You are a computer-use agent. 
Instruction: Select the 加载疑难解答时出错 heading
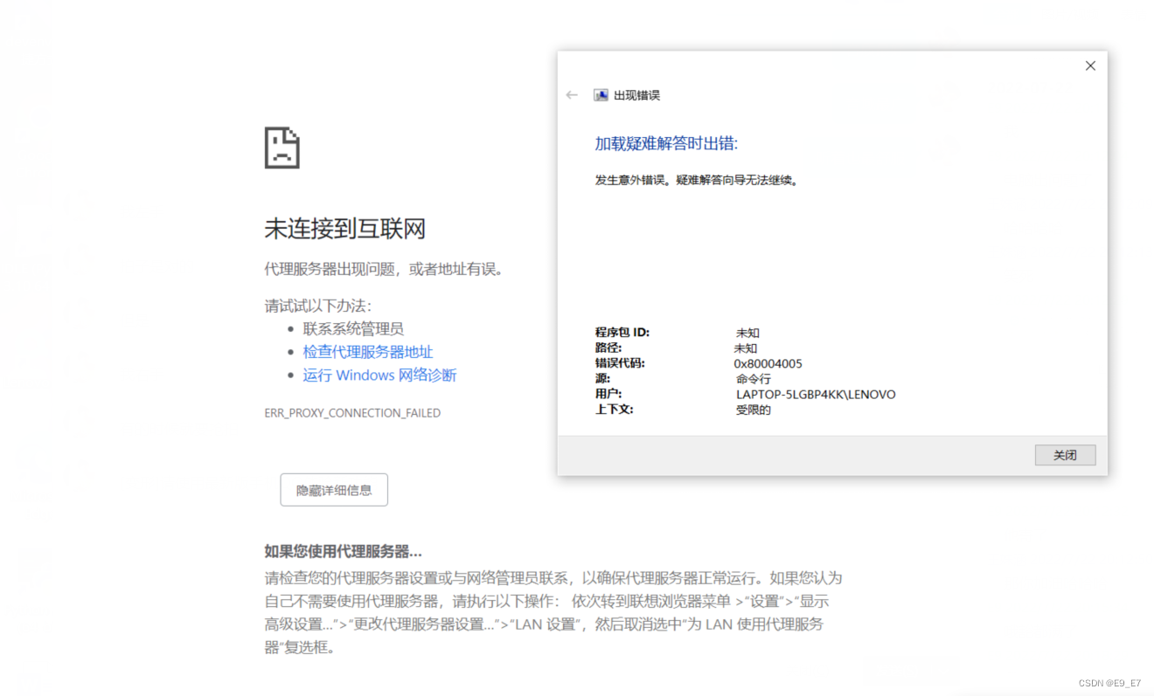tap(665, 142)
